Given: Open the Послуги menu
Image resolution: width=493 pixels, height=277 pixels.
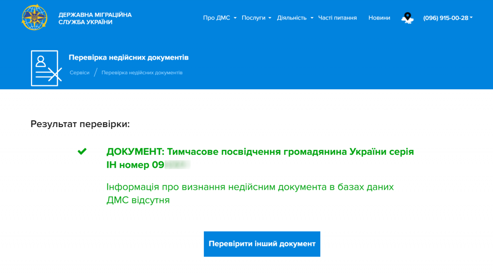Looking at the screenshot, I should pos(253,18).
